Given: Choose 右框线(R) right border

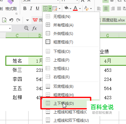Looking at the screenshot, I should pos(71,77).
